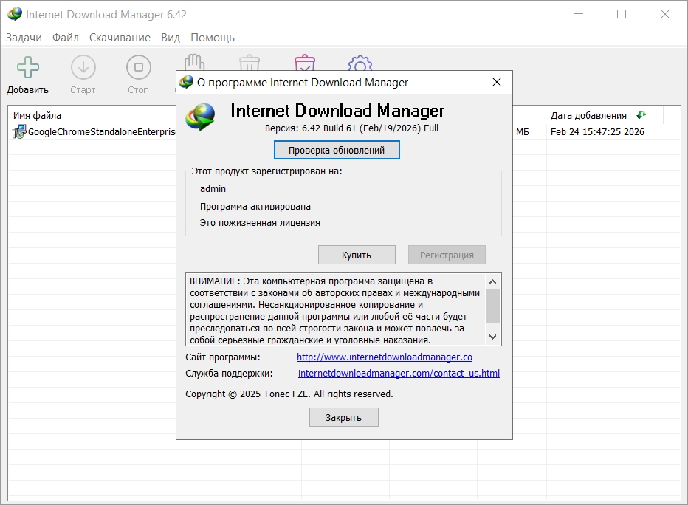The height and width of the screenshot is (505, 688).
Task: Open the Файл menu
Action: (x=66, y=38)
